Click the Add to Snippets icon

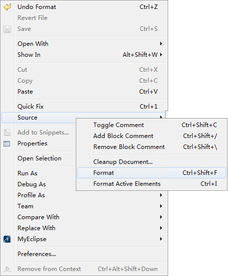click(7, 133)
